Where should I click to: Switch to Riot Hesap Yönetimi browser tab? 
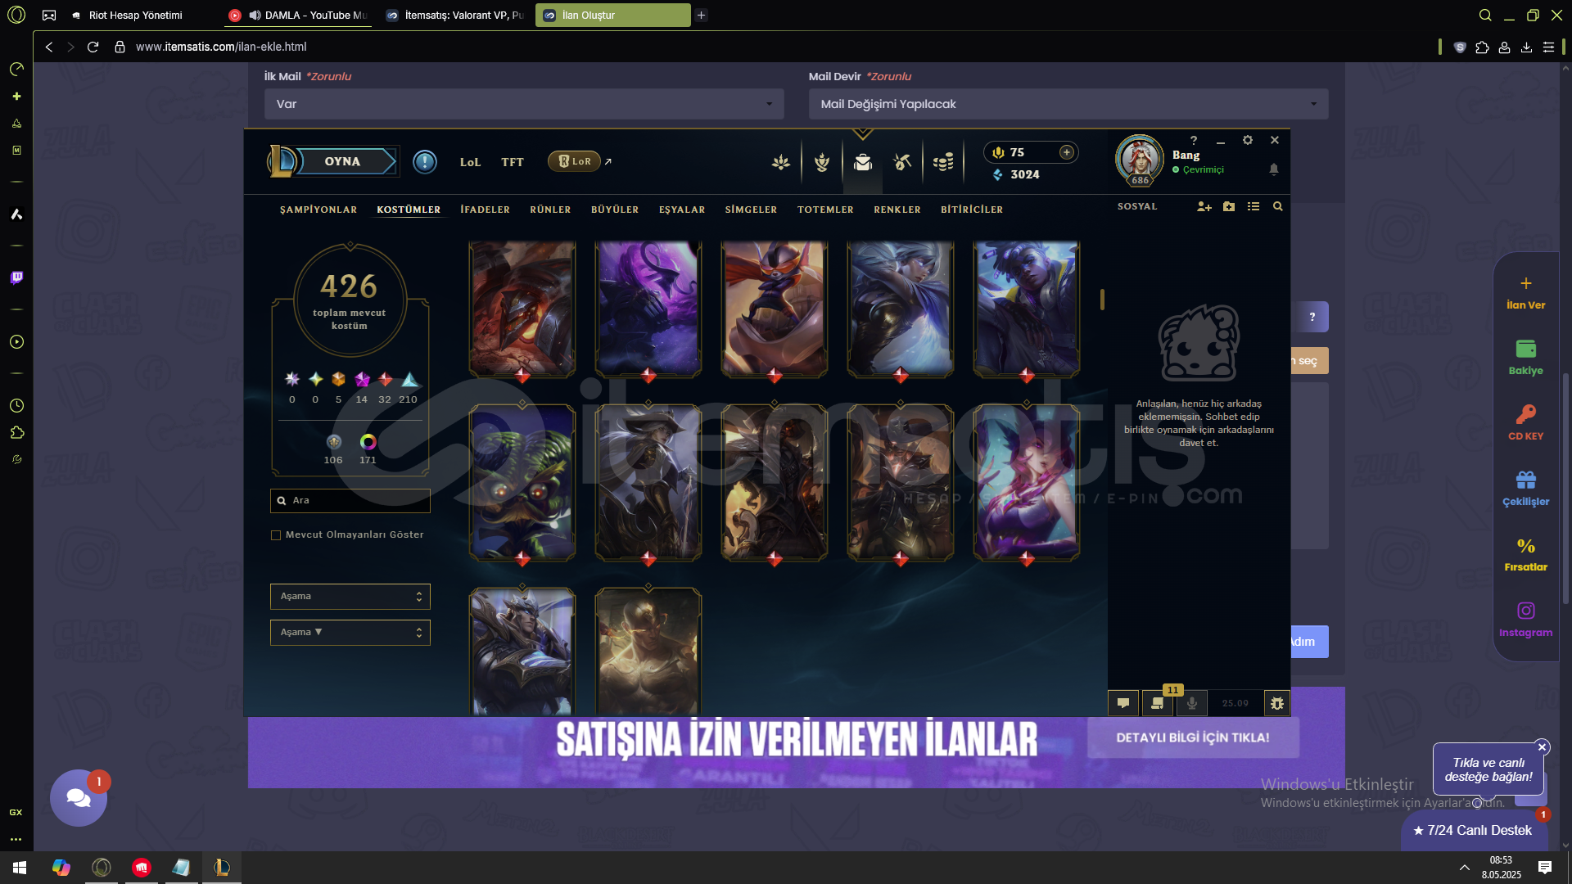(135, 16)
